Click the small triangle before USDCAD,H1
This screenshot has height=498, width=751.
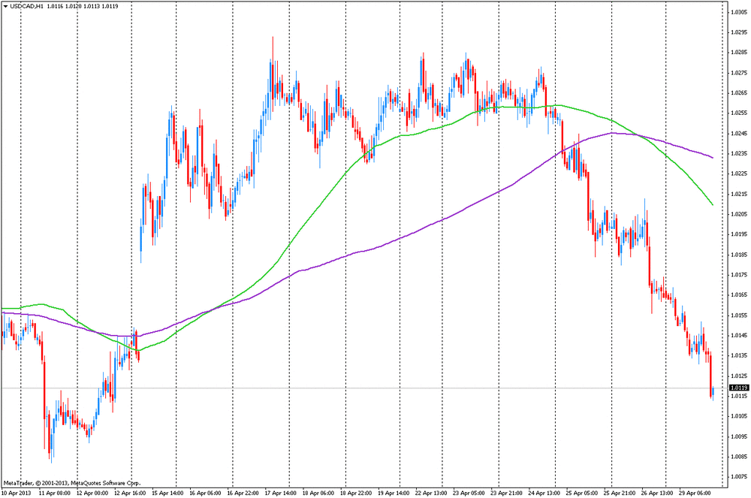5,6
